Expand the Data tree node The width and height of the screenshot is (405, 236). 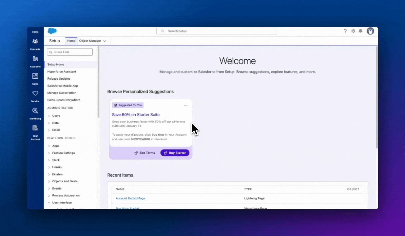(49, 123)
